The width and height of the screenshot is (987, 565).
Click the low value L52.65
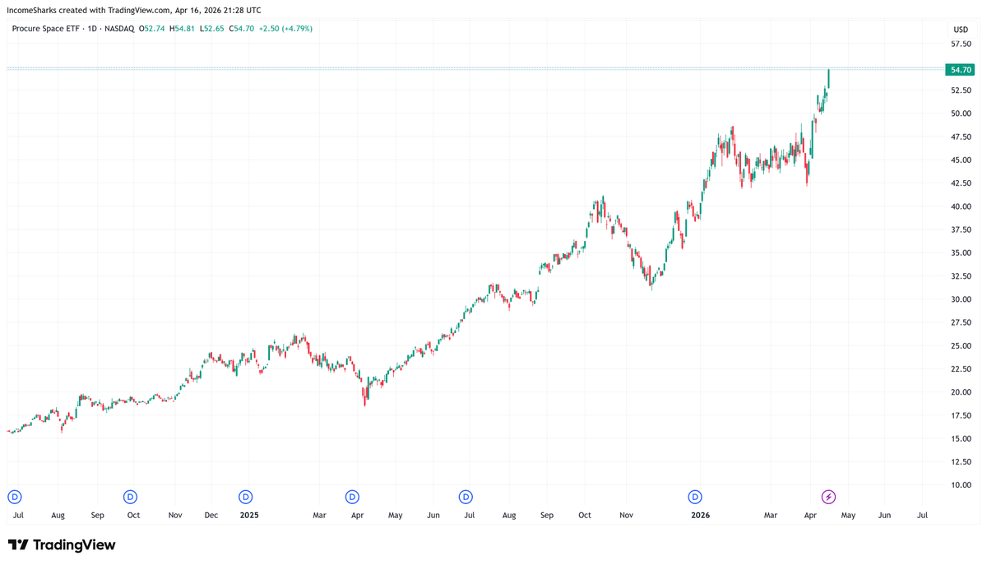click(212, 29)
